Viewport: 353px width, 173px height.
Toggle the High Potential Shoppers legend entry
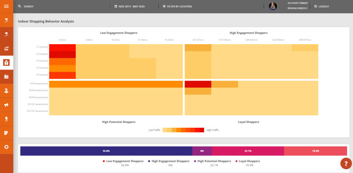(x=212, y=161)
